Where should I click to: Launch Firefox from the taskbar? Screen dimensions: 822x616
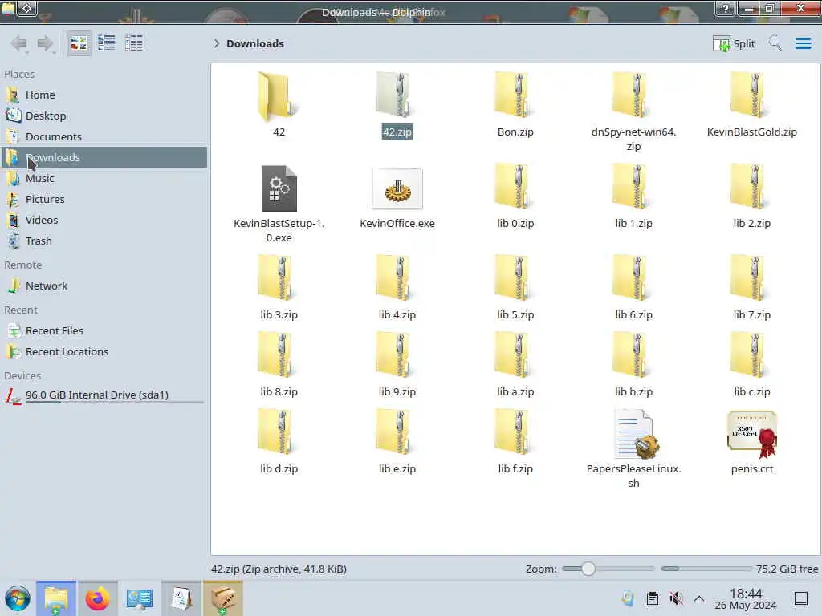coord(97,598)
